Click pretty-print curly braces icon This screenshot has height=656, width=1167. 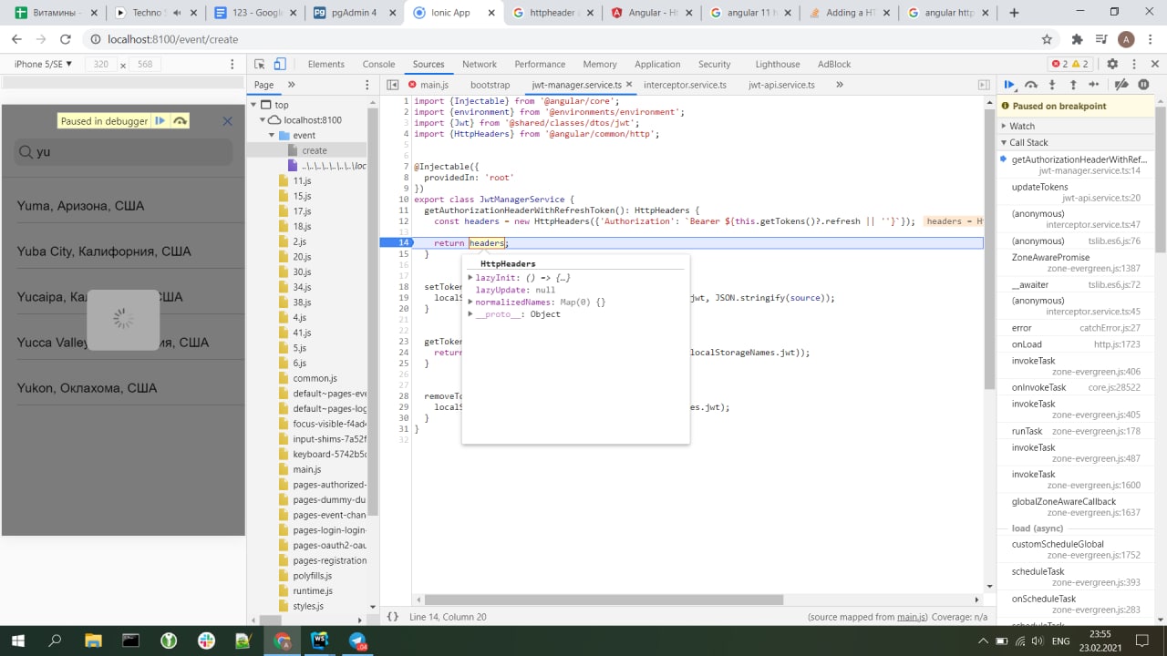393,617
